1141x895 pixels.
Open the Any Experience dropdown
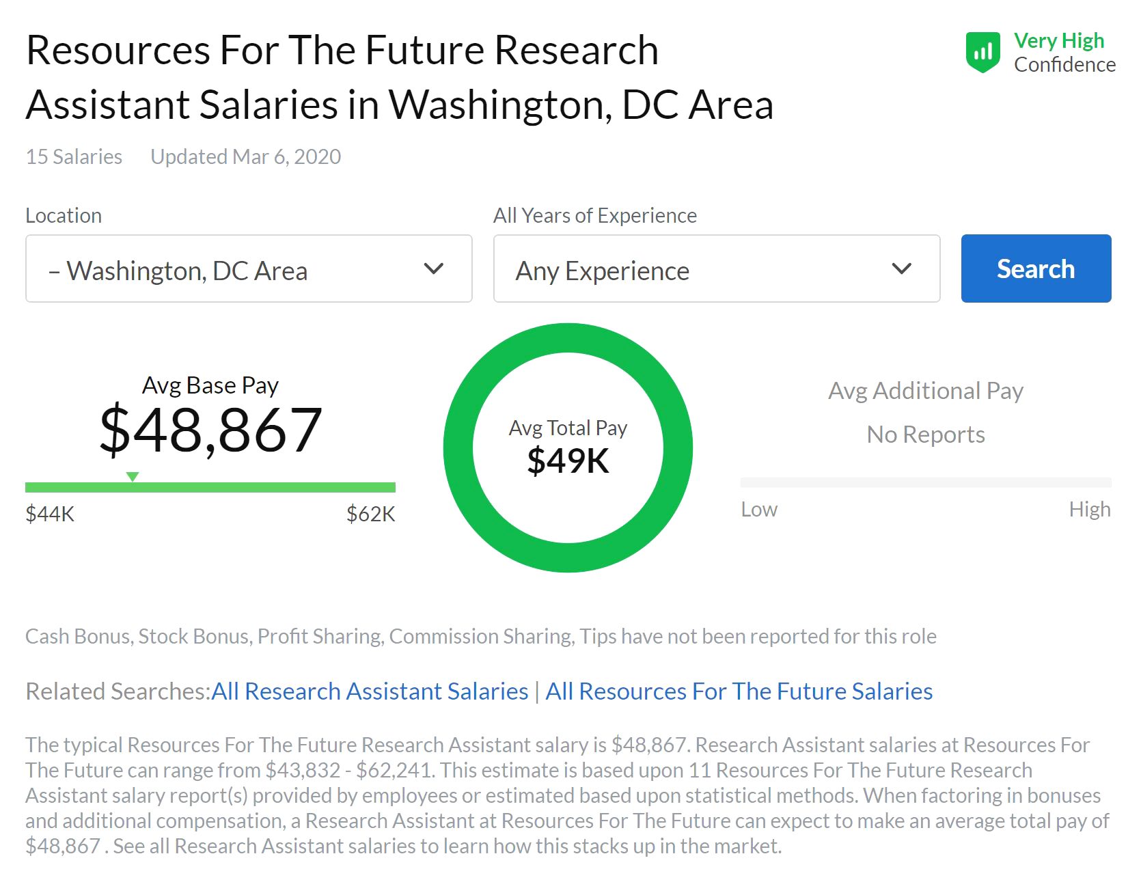[717, 268]
